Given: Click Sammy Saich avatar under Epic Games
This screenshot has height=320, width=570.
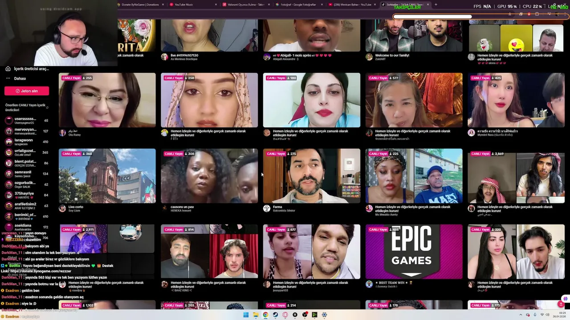Looking at the screenshot, I should (x=369, y=284).
